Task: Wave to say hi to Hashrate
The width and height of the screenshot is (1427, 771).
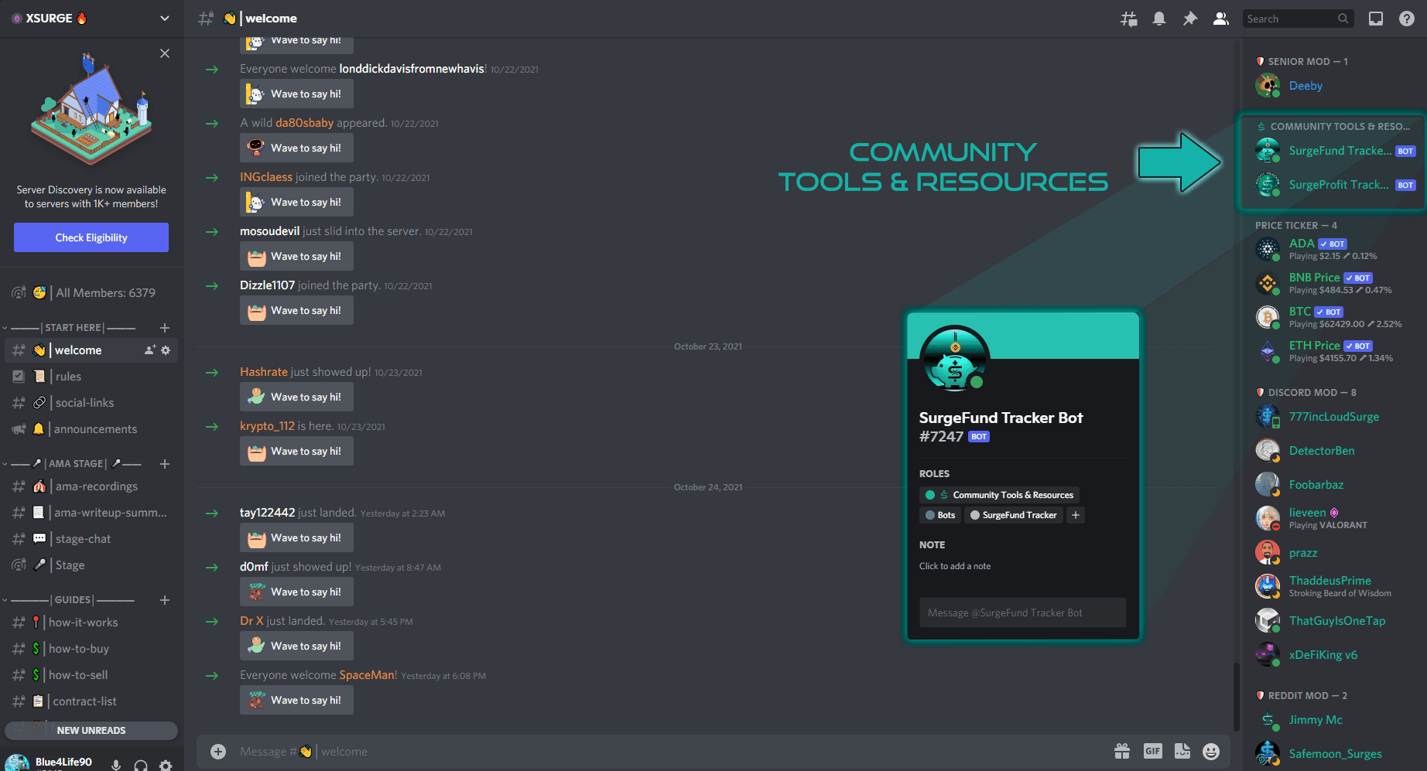Action: pyautogui.click(x=296, y=397)
